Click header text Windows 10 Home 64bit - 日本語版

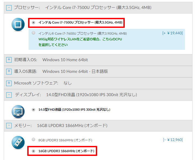point(75,71)
